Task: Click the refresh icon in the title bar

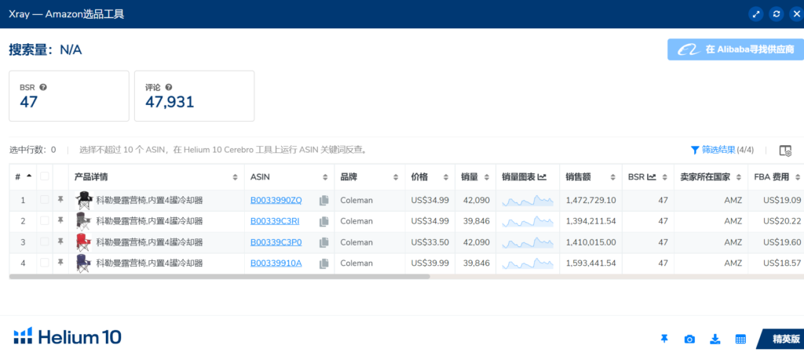Action: tap(777, 14)
